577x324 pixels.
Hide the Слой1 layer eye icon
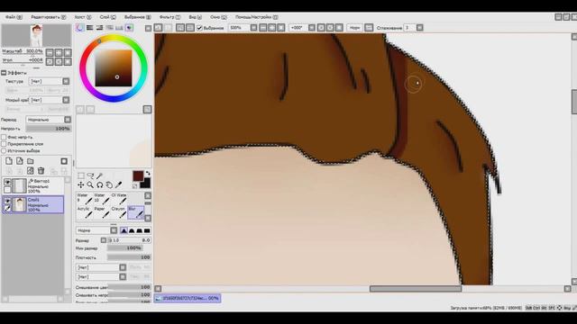[x=7, y=201]
